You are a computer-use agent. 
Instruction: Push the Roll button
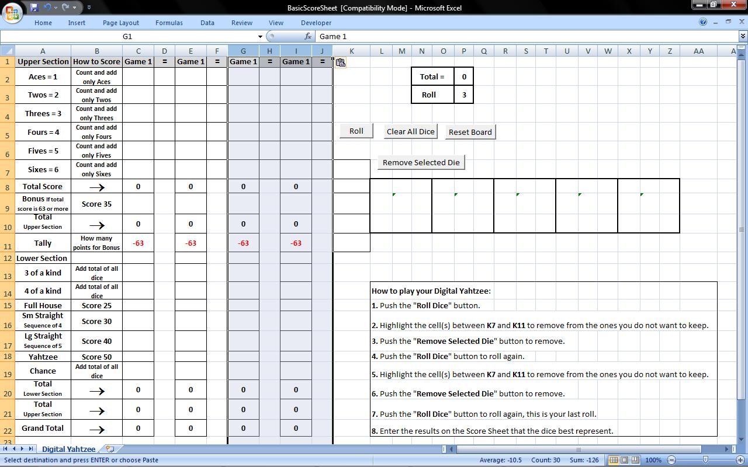[356, 131]
